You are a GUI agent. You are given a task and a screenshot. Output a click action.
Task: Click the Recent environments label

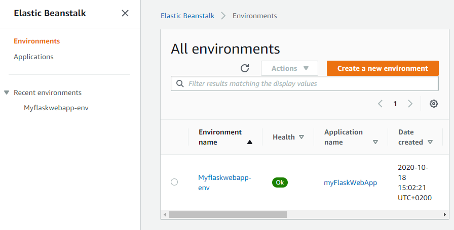(x=48, y=93)
